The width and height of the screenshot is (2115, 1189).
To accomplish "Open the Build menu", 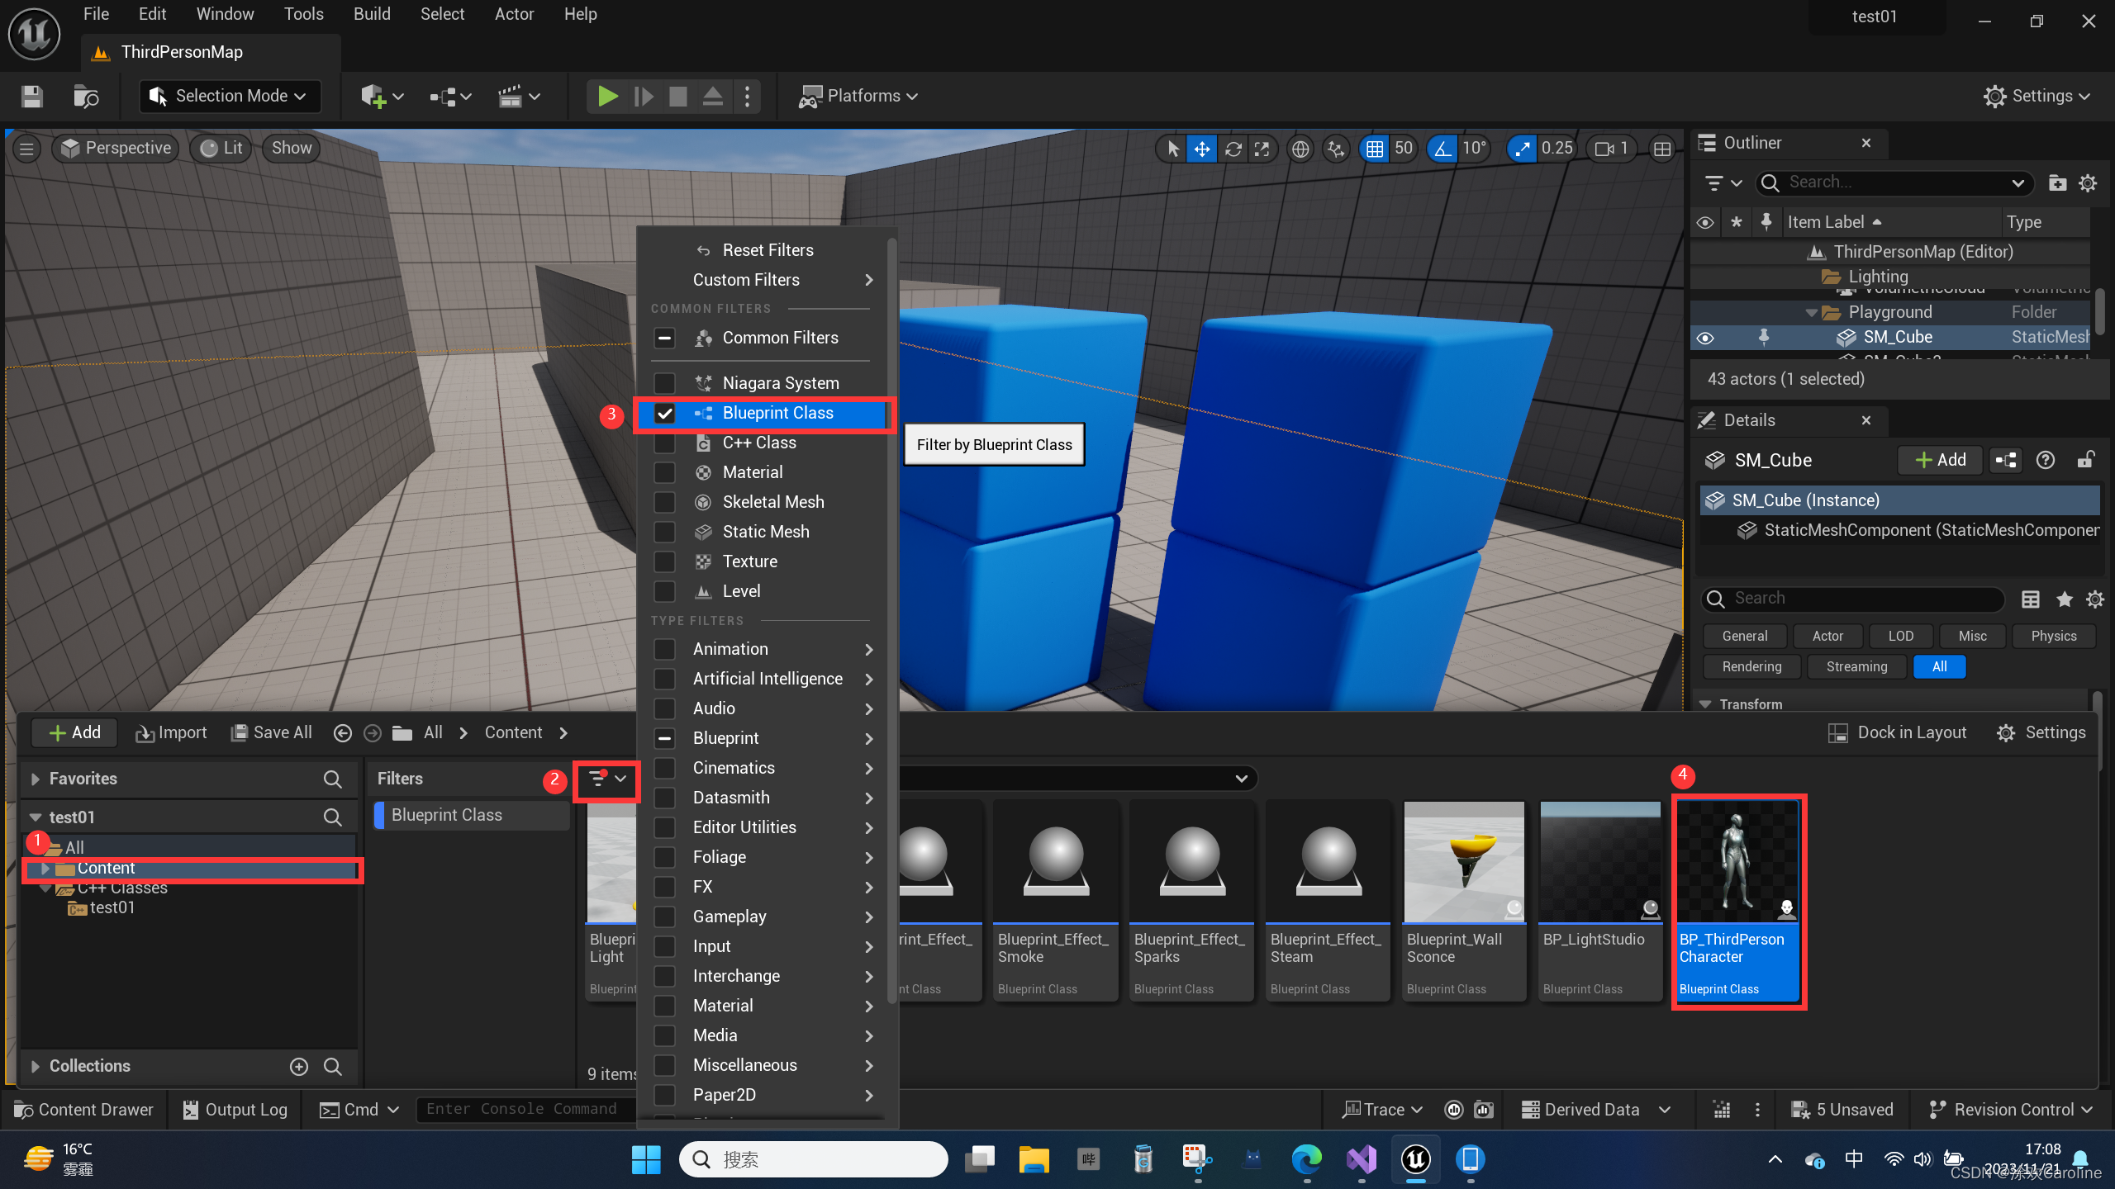I will tap(371, 14).
